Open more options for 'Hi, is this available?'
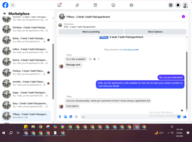This screenshot has height=142, width=192. [x=99, y=59]
